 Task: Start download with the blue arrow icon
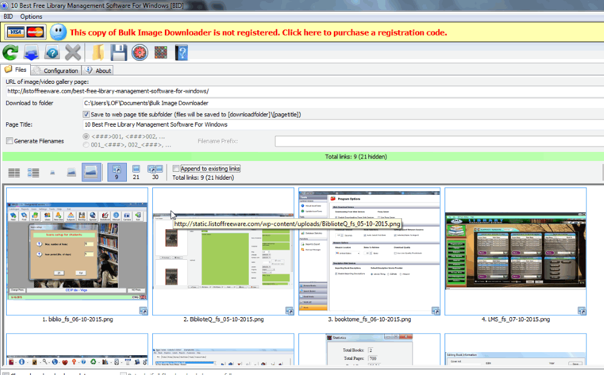pos(31,52)
